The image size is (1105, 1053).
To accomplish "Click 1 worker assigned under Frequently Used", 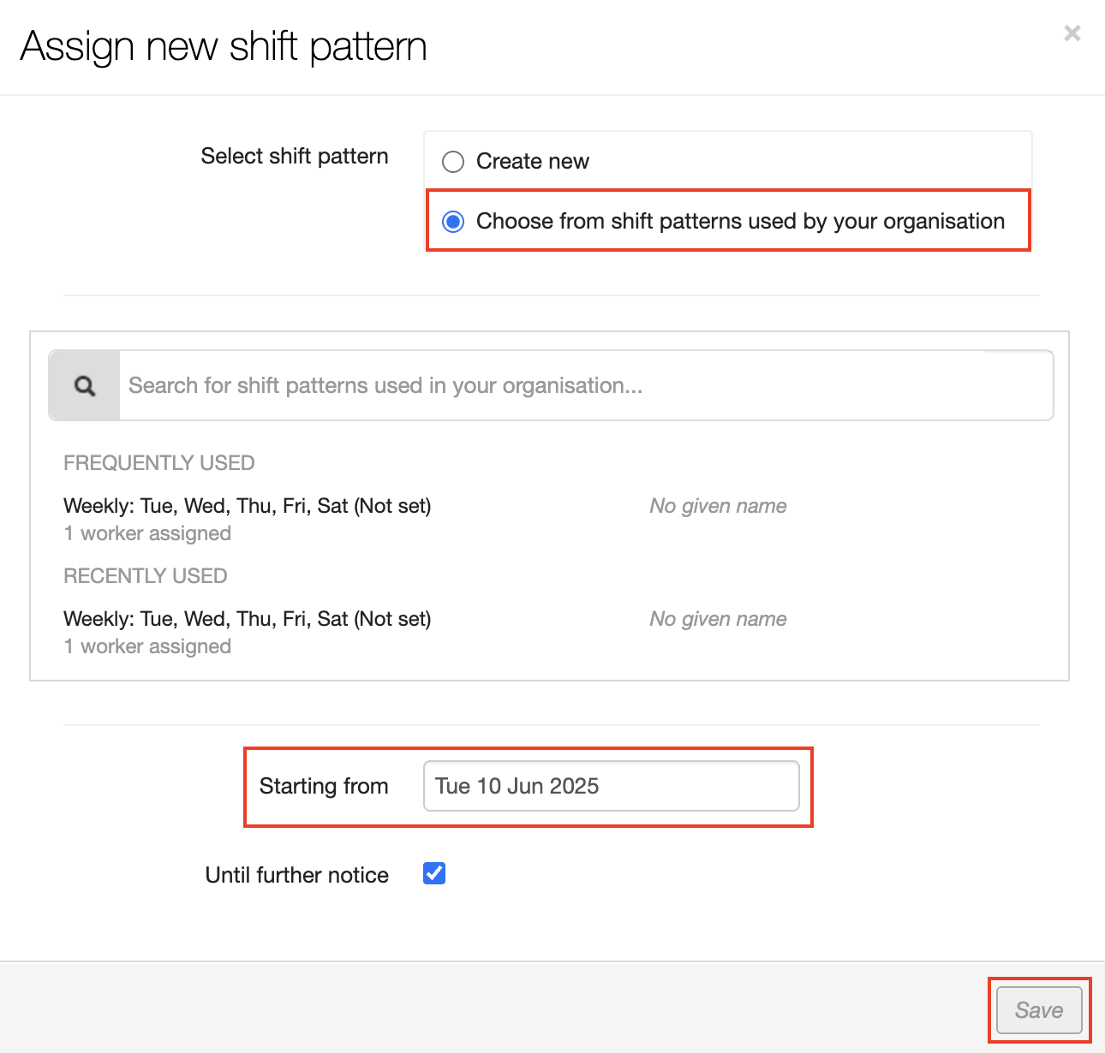I will (x=147, y=533).
